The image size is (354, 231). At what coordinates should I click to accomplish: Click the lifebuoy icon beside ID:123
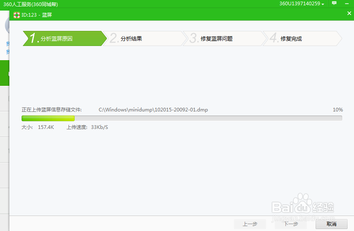click(16, 15)
